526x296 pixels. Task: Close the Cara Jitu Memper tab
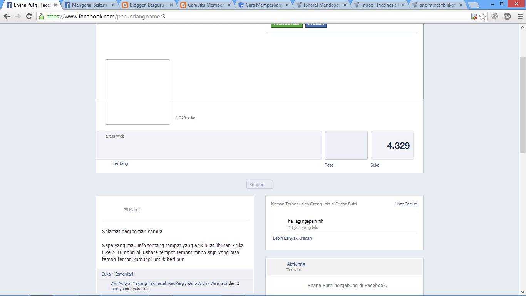229,5
